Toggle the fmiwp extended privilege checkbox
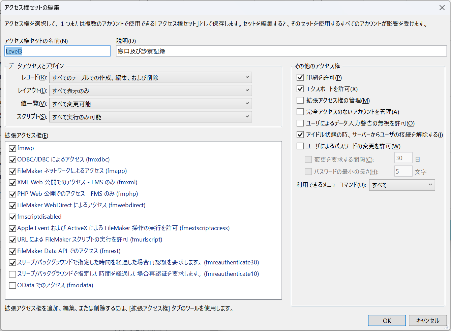 (x=12, y=148)
